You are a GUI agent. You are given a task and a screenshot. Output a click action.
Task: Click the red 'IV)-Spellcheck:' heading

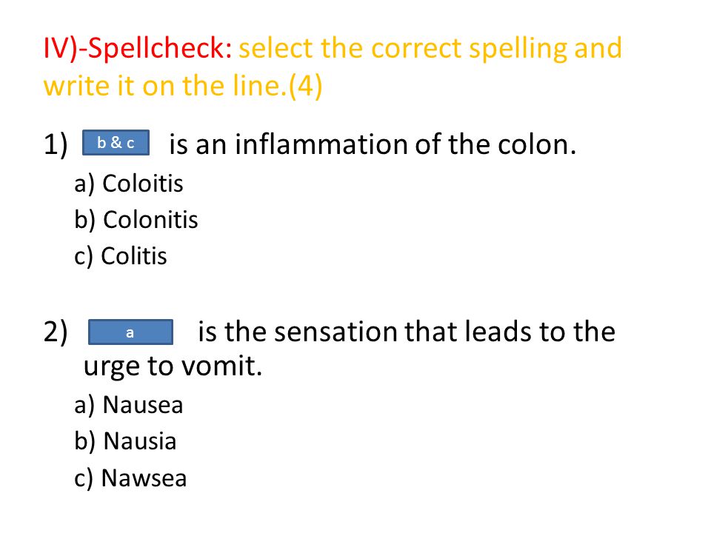[138, 48]
